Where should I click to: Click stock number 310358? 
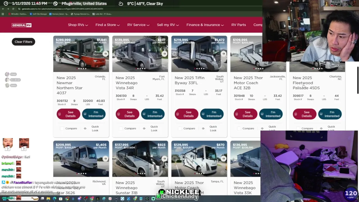[x=180, y=91]
